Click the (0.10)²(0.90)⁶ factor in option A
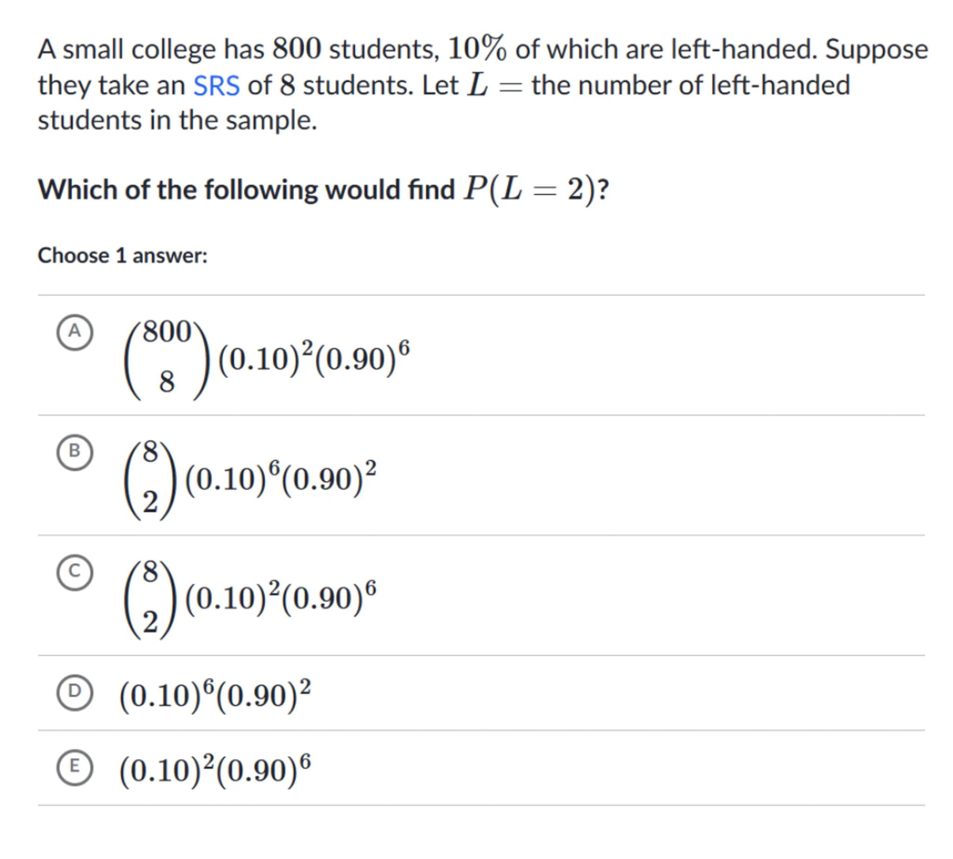953x859 pixels. click(x=314, y=359)
